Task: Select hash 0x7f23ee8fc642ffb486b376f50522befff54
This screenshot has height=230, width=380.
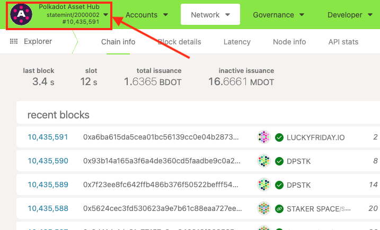Action: click(x=161, y=185)
